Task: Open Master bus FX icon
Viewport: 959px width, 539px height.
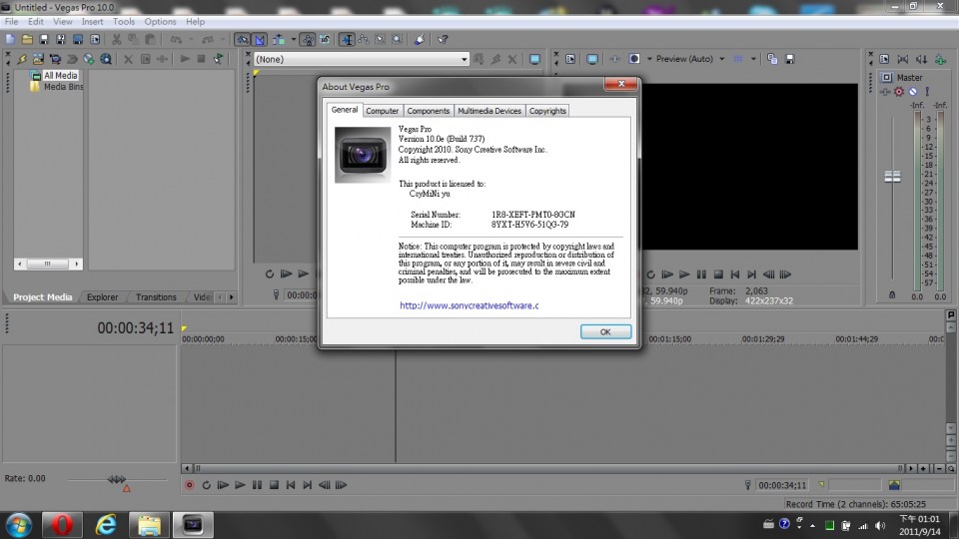Action: [x=885, y=92]
